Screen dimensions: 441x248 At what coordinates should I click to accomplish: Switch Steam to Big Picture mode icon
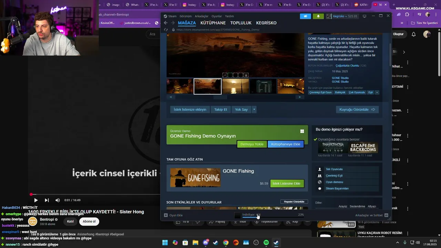[365, 16]
